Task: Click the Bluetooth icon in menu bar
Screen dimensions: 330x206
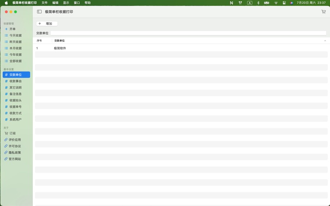Action: (258, 3)
